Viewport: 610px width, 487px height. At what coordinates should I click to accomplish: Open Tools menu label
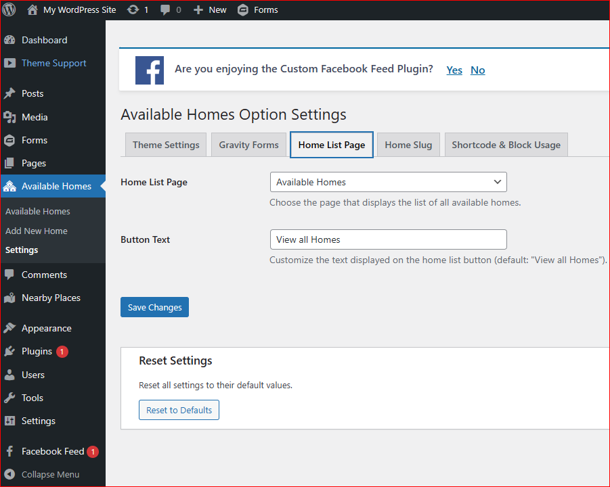[x=32, y=398]
